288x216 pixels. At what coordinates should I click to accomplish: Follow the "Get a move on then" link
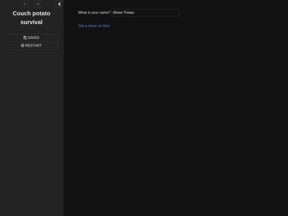[x=94, y=26]
